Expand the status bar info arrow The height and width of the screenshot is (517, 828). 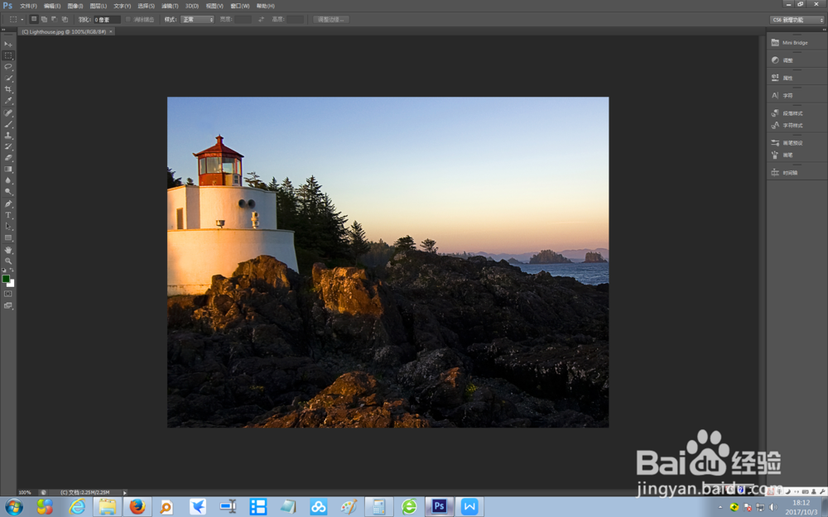pos(125,492)
